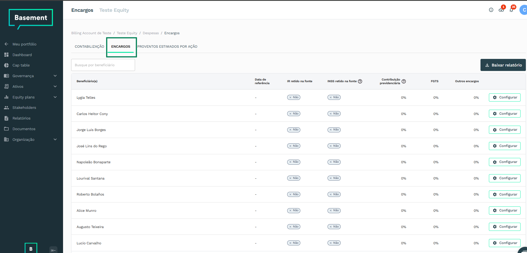
Task: Click Configurar for José Lins do Rego
Action: [x=505, y=146]
